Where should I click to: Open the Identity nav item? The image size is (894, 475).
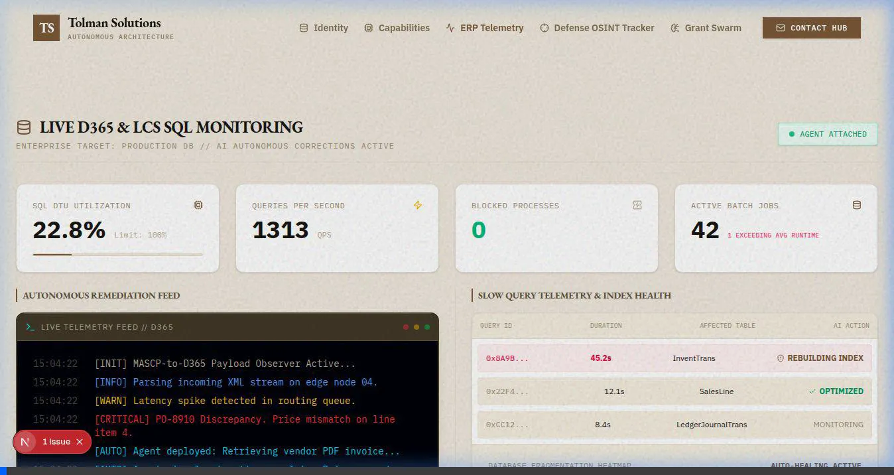pyautogui.click(x=324, y=28)
